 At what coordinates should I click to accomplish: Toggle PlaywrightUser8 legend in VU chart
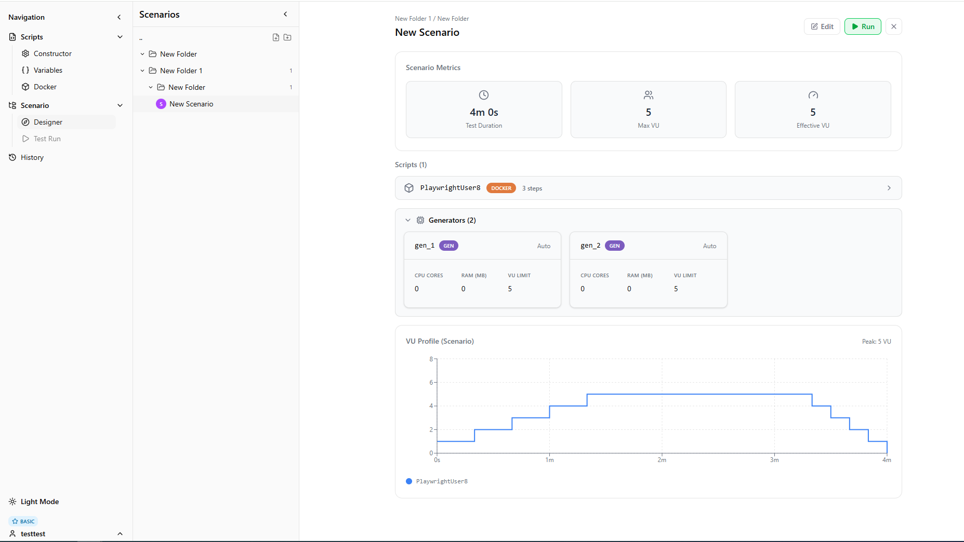click(437, 481)
